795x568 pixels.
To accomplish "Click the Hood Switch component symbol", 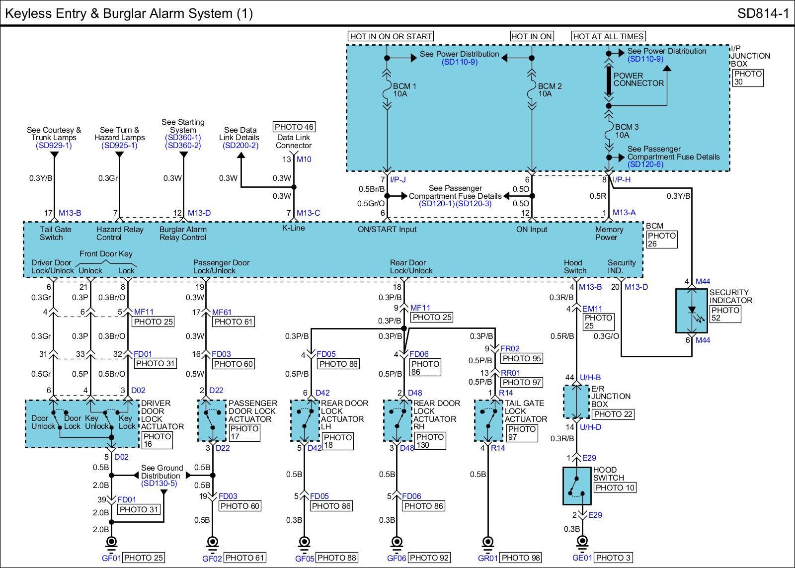I will click(576, 486).
